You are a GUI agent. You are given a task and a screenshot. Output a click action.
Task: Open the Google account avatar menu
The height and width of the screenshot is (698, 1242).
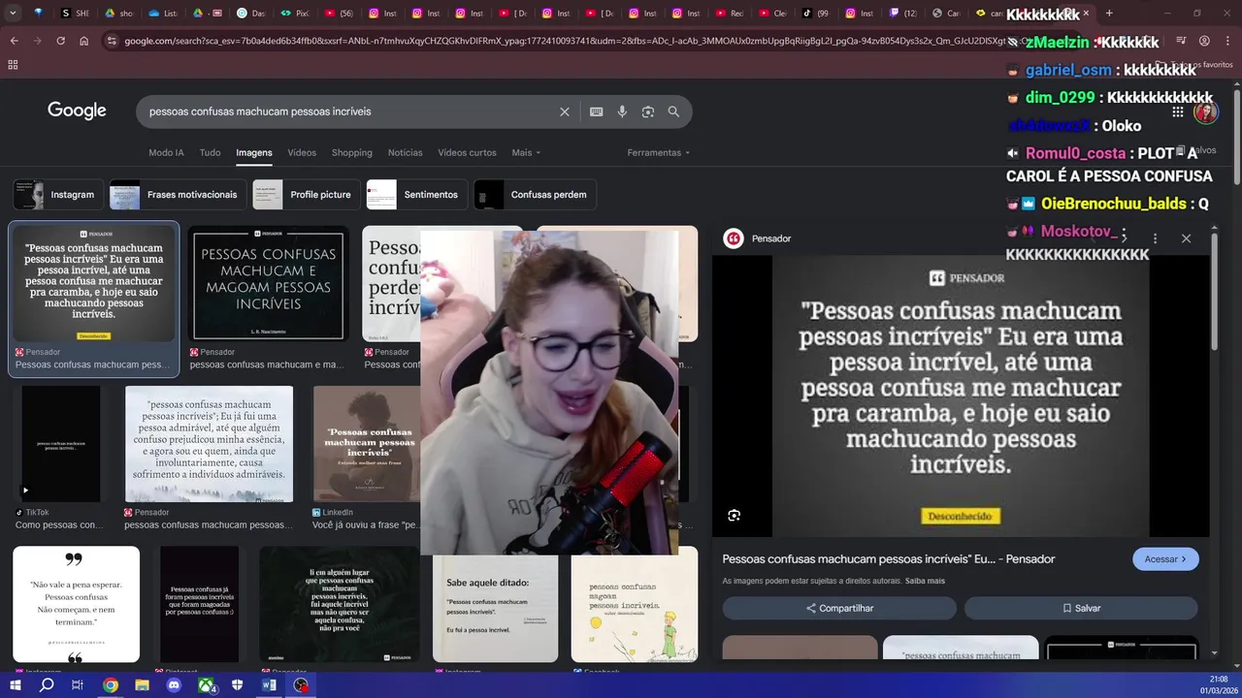coord(1206,111)
